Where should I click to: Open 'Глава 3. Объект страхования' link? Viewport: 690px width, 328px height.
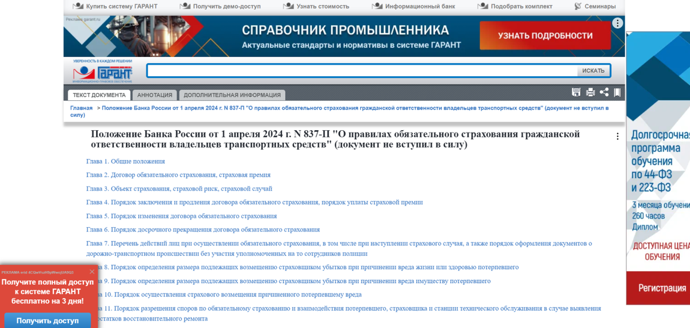pos(179,189)
